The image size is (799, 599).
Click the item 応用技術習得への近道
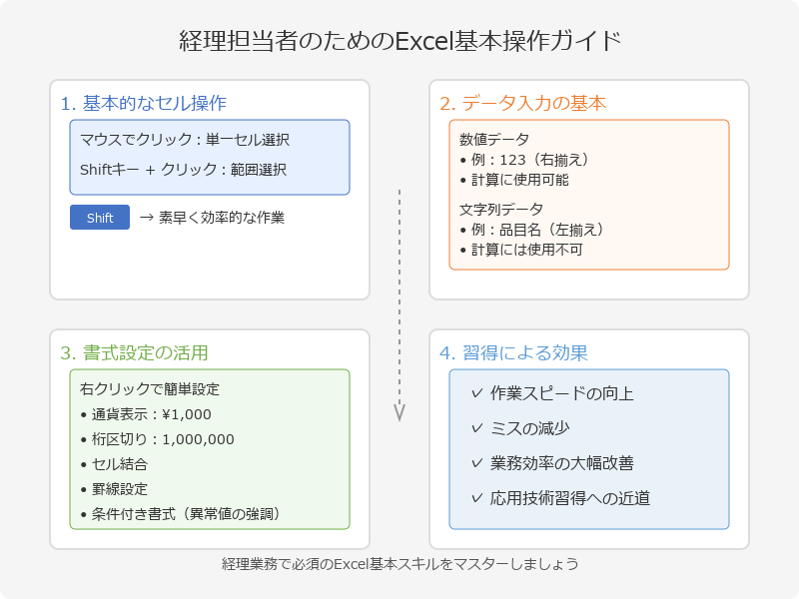570,498
